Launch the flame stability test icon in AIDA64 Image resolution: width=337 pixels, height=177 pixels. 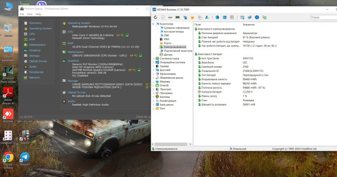pos(193,17)
